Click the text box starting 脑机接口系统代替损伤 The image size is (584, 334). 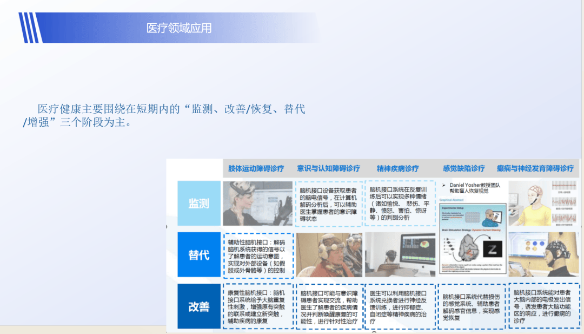pos(472,306)
